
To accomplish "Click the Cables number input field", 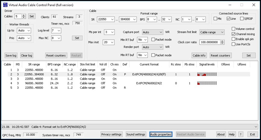I will click(18, 16).
